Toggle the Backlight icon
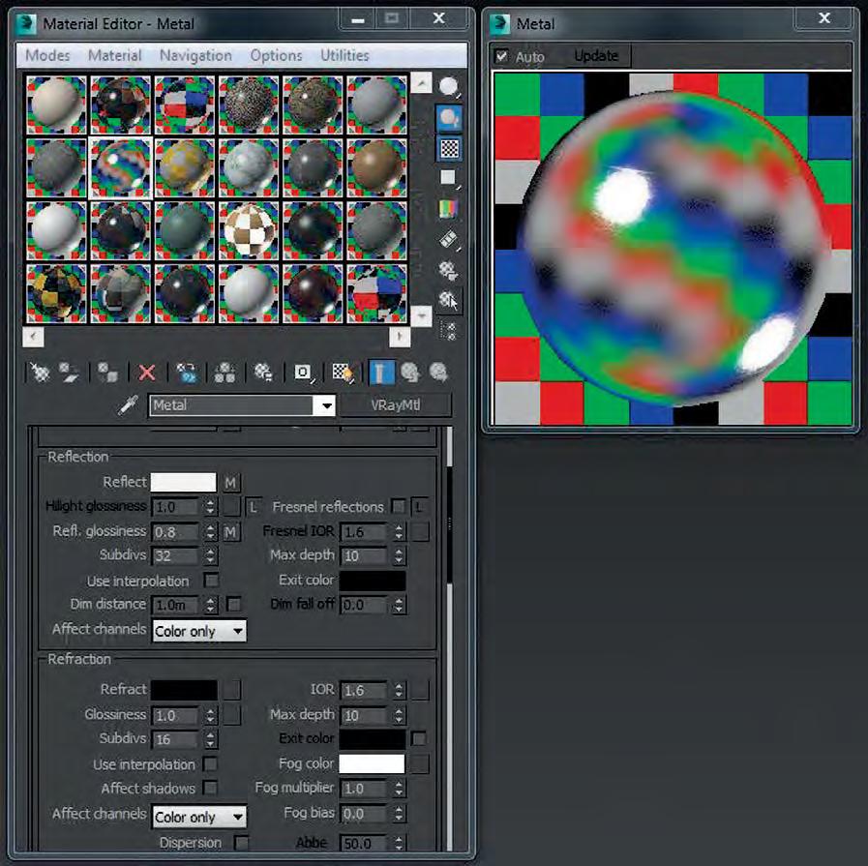The height and width of the screenshot is (866, 868). pyautogui.click(x=449, y=118)
